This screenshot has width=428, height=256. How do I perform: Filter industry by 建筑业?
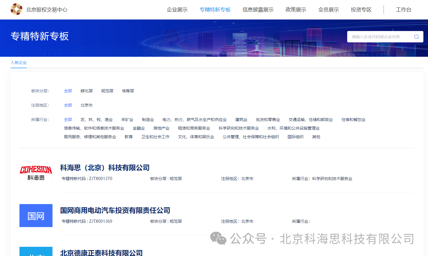[241, 120]
